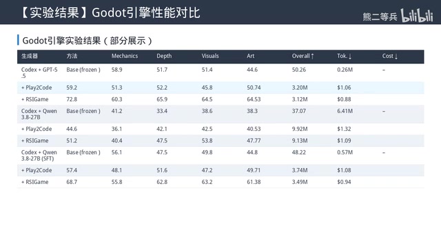Click the 3.20M value

[300, 87]
